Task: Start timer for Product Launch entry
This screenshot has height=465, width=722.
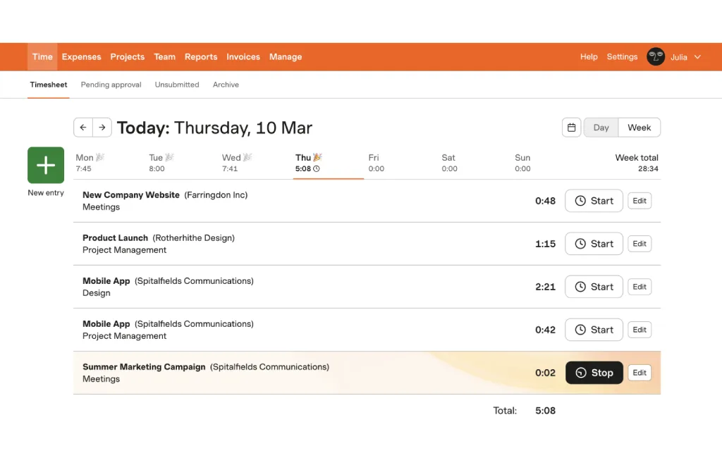Action: point(594,244)
